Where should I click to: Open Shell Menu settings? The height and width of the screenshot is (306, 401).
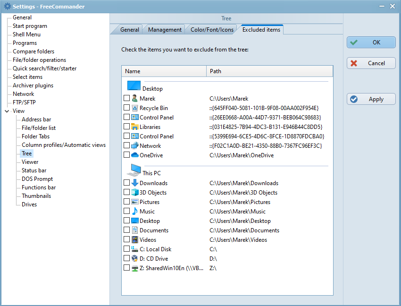click(x=26, y=34)
